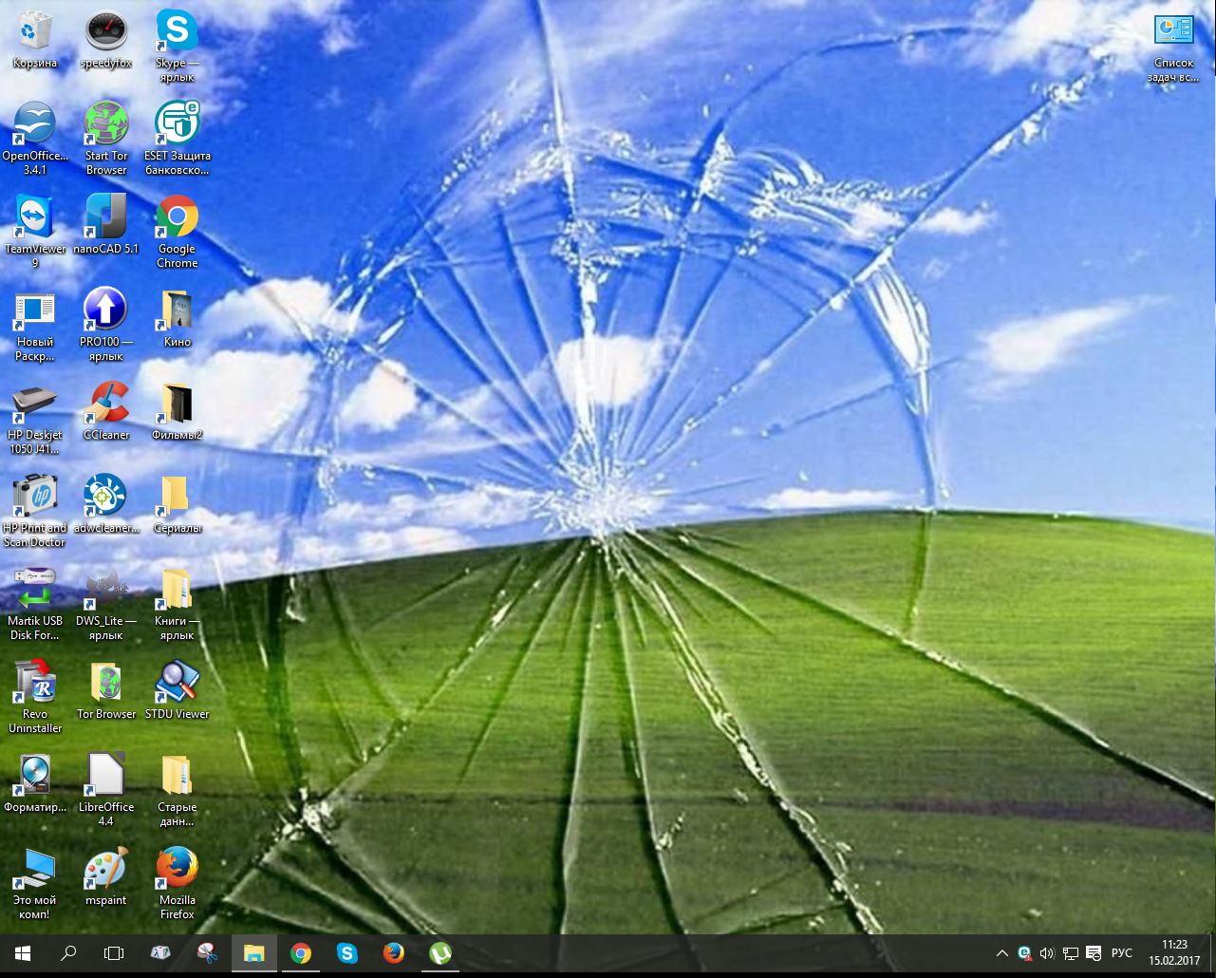The image size is (1216, 978).
Task: Open the Action Center notifications icon
Action: [x=1094, y=953]
